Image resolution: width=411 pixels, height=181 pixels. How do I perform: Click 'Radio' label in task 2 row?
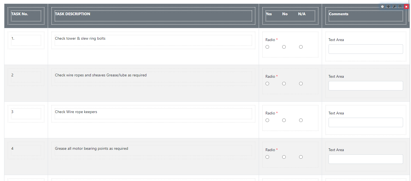pos(270,76)
